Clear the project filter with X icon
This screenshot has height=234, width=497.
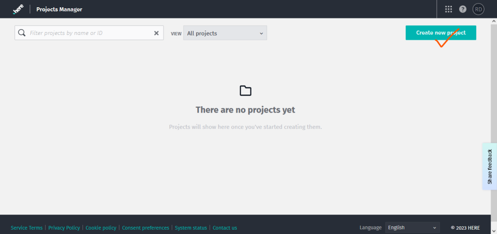pyautogui.click(x=156, y=33)
